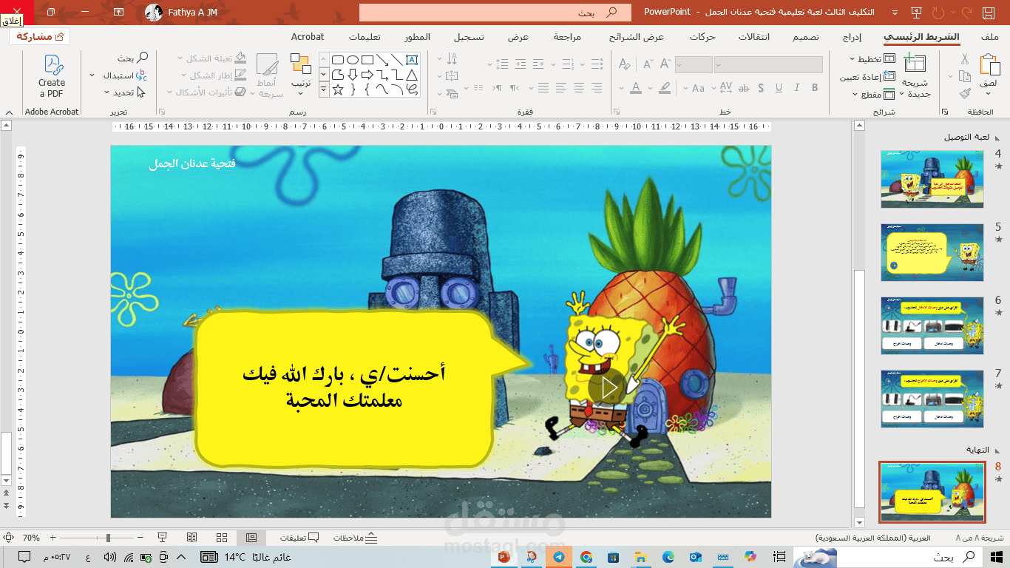Open the Select (تحديد) dropdown
This screenshot has height=568, width=1010.
point(125,92)
